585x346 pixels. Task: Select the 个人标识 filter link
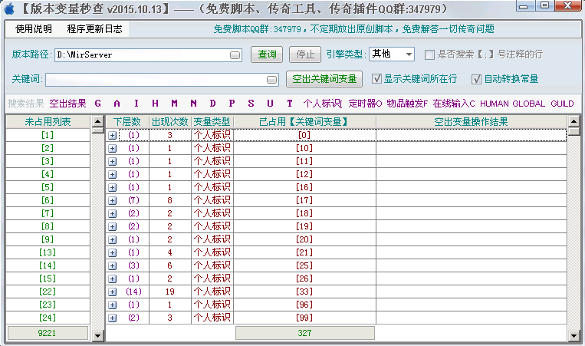pyautogui.click(x=323, y=104)
